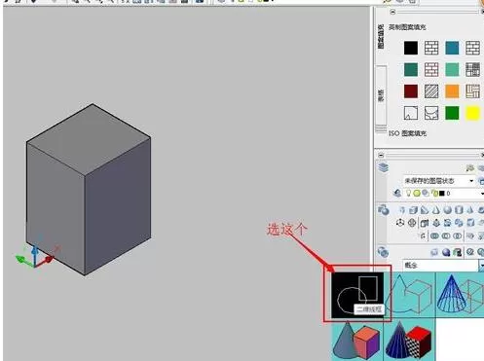The width and height of the screenshot is (484, 361).
Task: Click the Sweep tool icon
Action: [x=448, y=223]
